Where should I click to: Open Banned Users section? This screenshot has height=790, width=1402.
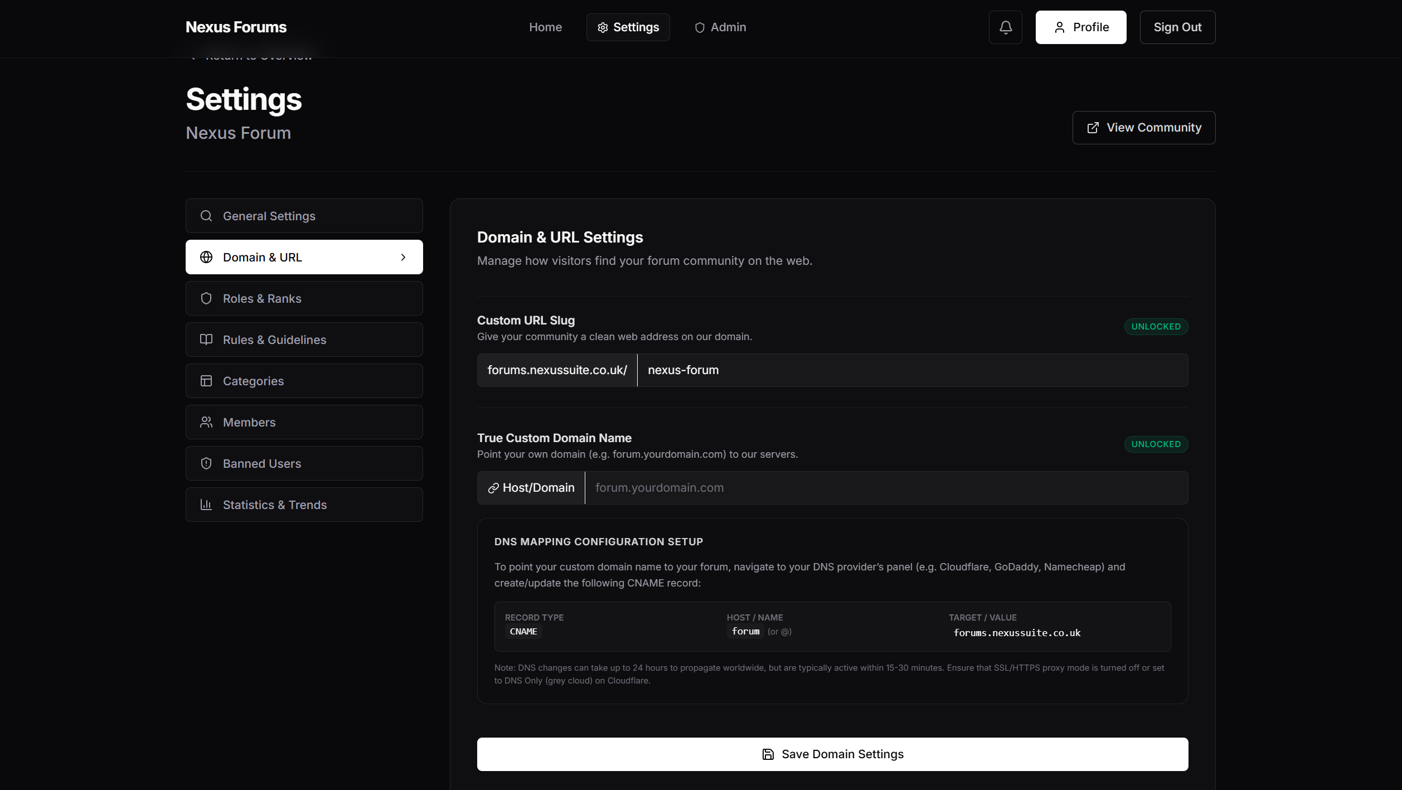click(x=304, y=463)
